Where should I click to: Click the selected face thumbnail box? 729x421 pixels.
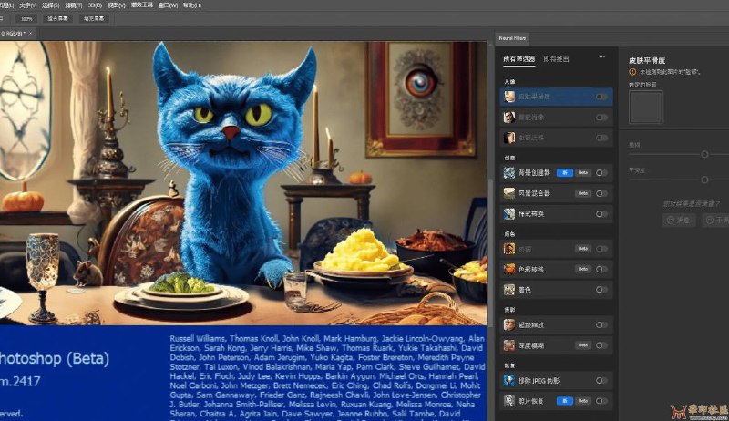click(x=646, y=108)
